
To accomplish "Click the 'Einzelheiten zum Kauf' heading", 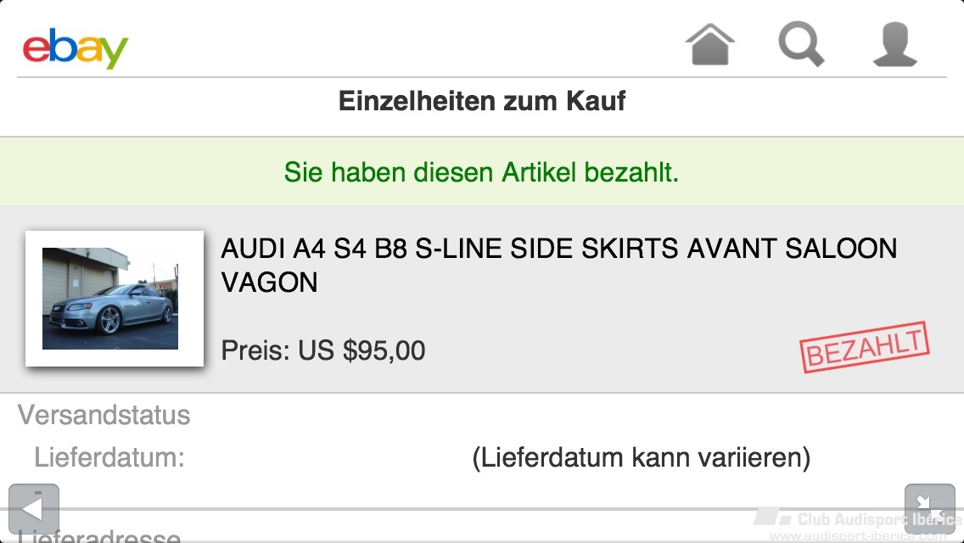I will 482,101.
